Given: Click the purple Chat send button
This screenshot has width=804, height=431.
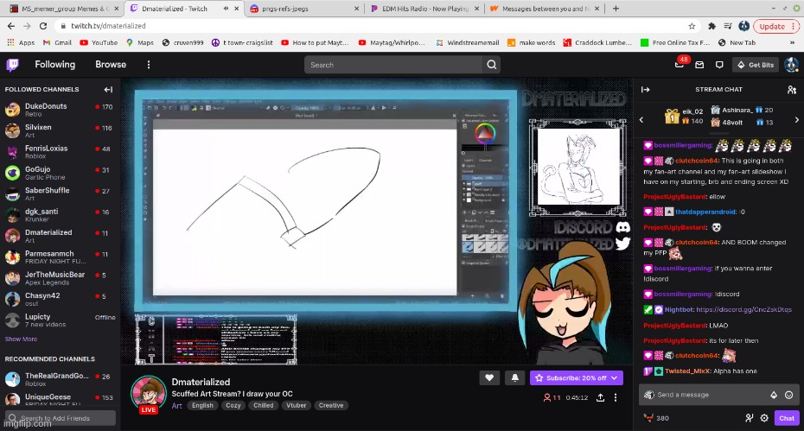Looking at the screenshot, I should click(x=787, y=418).
